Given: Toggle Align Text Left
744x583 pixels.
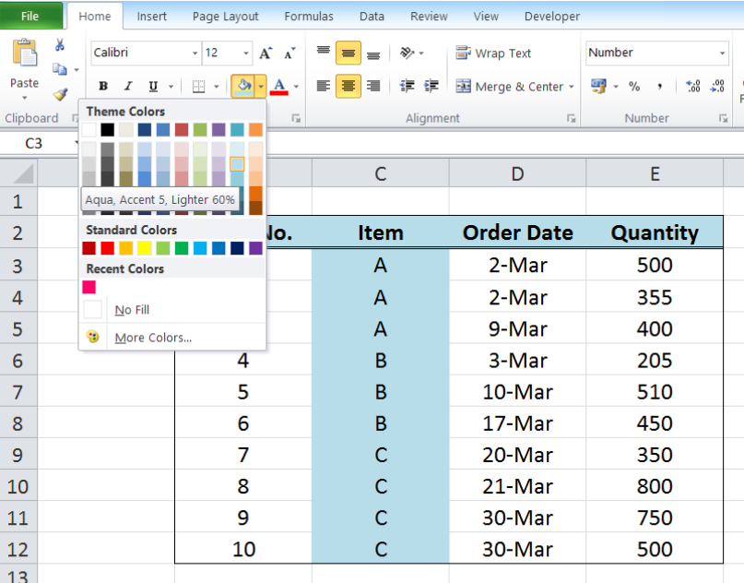Looking at the screenshot, I should [x=324, y=86].
